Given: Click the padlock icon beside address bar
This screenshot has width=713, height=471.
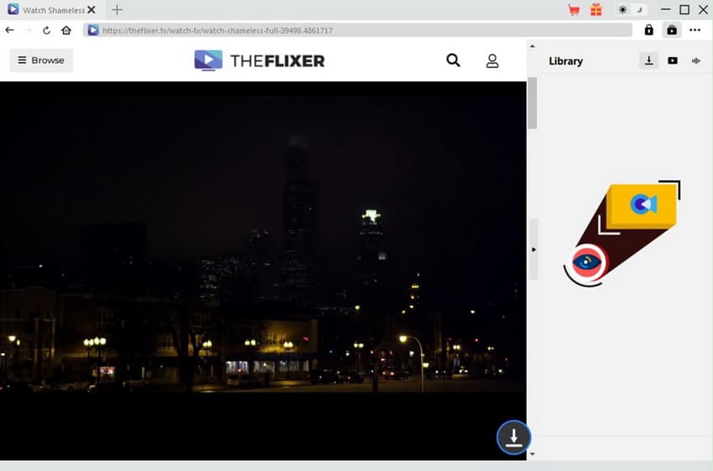Looking at the screenshot, I should [x=648, y=30].
